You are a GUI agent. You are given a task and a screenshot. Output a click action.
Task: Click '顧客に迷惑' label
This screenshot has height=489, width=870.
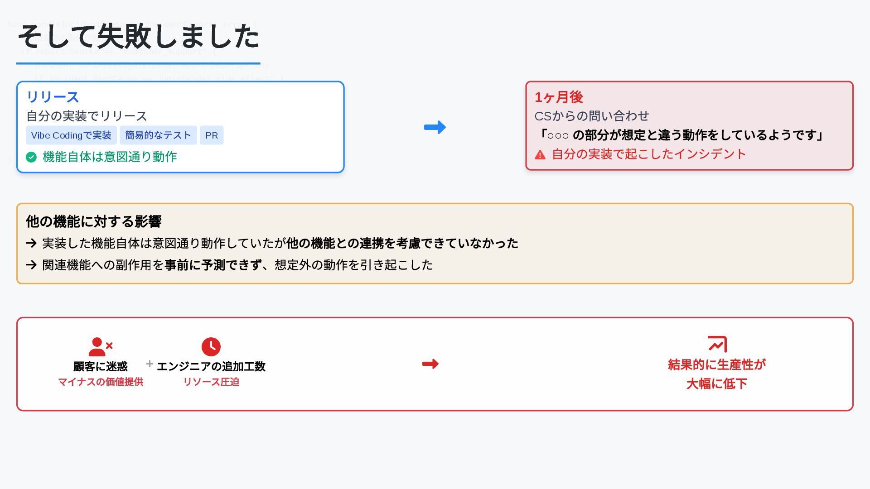click(101, 366)
